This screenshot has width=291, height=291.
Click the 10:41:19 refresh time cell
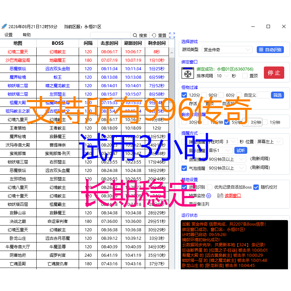tap(133, 255)
